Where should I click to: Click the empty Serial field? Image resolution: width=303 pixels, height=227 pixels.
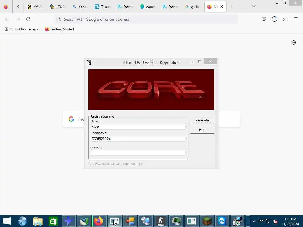click(x=138, y=153)
